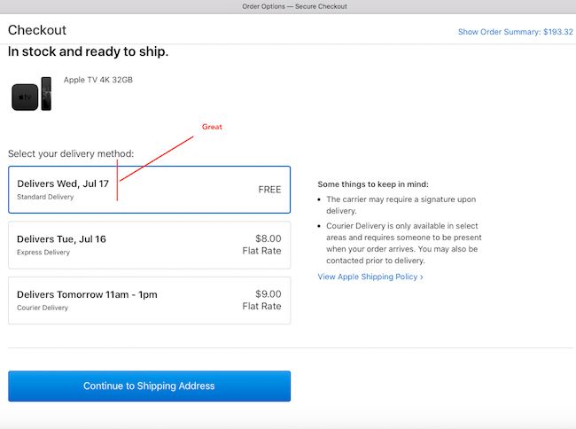Click Some things to keep in mind heading
The height and width of the screenshot is (429, 576).
click(373, 184)
